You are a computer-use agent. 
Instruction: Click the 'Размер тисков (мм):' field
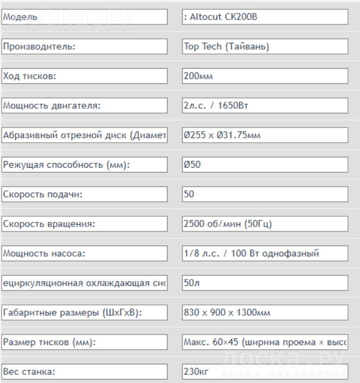click(x=84, y=342)
